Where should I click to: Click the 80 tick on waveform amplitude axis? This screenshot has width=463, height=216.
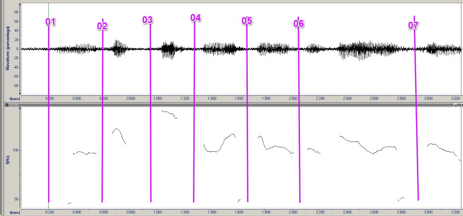(16, 12)
